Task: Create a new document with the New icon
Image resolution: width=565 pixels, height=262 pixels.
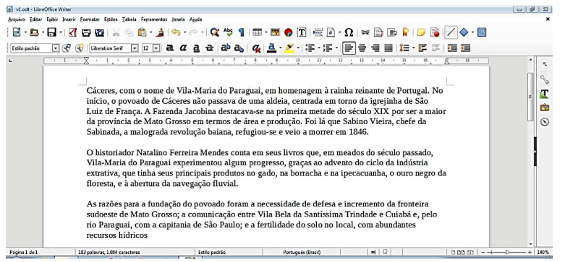Action: [17, 32]
